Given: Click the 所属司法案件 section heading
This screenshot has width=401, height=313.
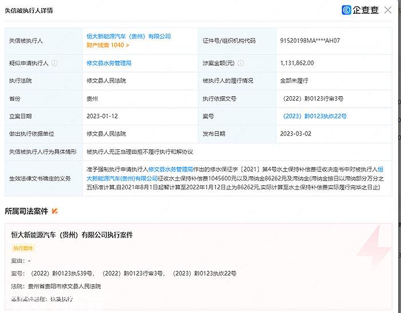Looking at the screenshot, I should 26,211.
